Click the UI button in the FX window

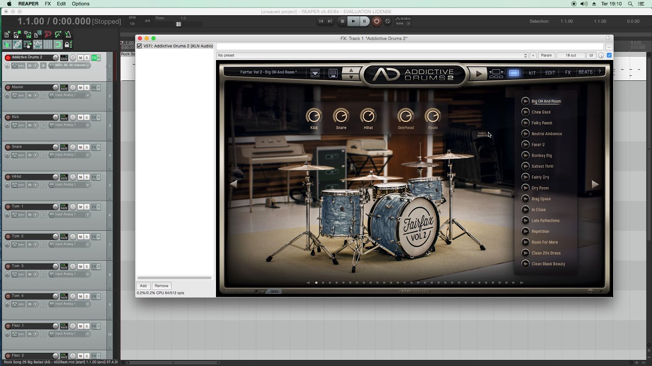(x=591, y=55)
